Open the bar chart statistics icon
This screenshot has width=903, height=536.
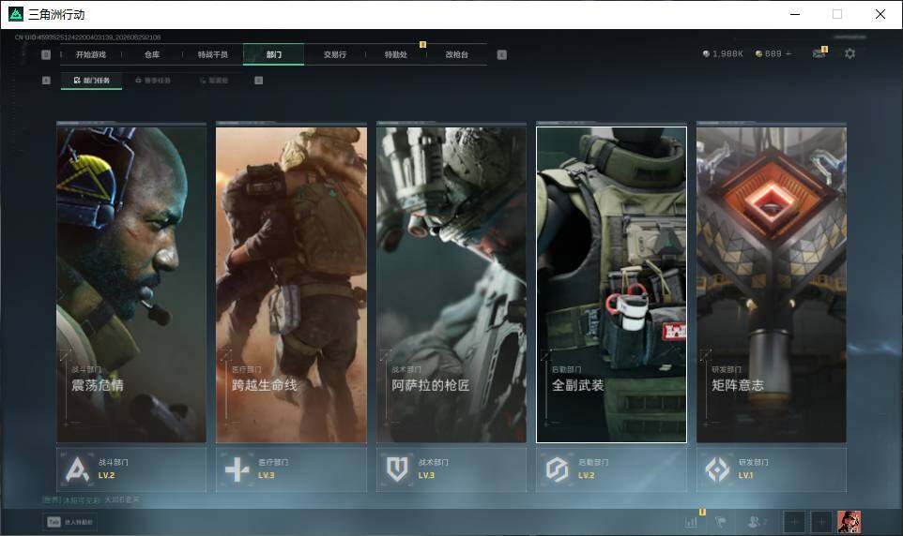(691, 522)
